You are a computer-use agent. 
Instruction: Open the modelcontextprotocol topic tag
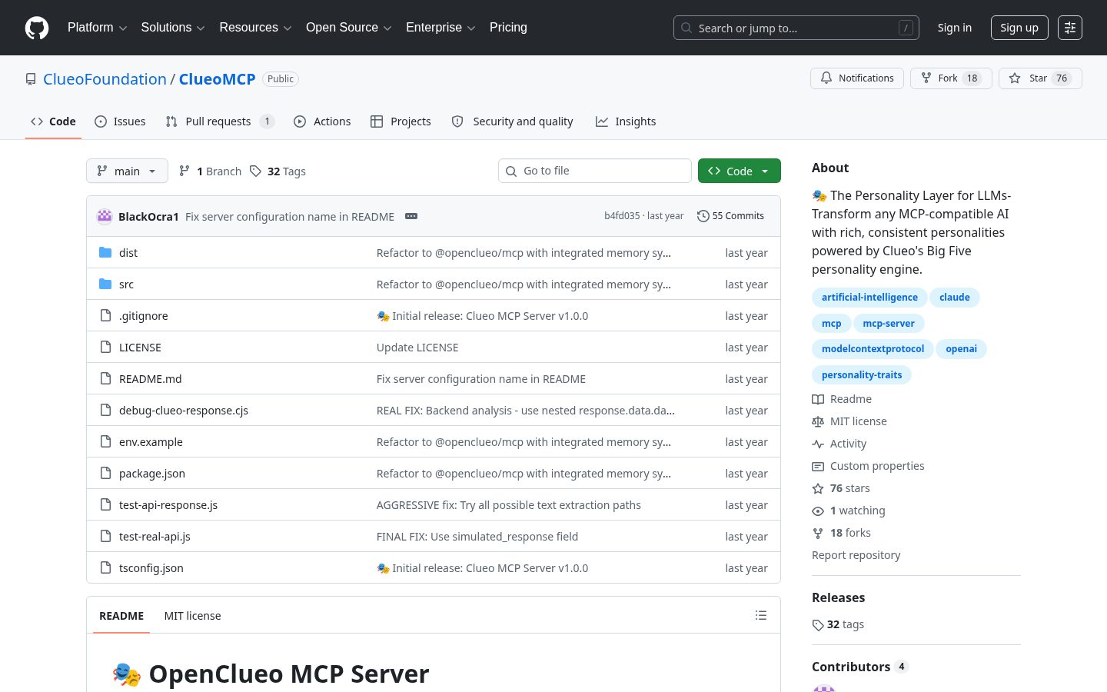873,349
